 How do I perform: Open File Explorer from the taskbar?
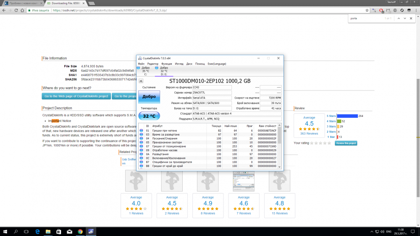pyautogui.click(x=48, y=232)
